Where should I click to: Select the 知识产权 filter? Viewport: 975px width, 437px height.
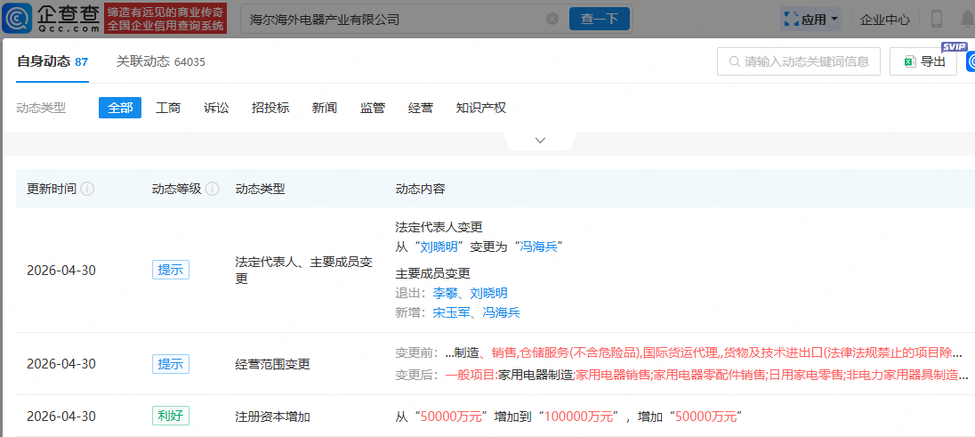(480, 108)
